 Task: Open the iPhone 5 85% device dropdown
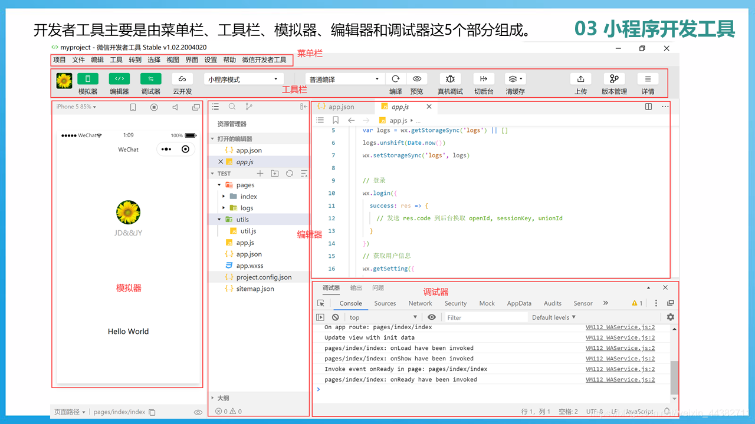[76, 107]
